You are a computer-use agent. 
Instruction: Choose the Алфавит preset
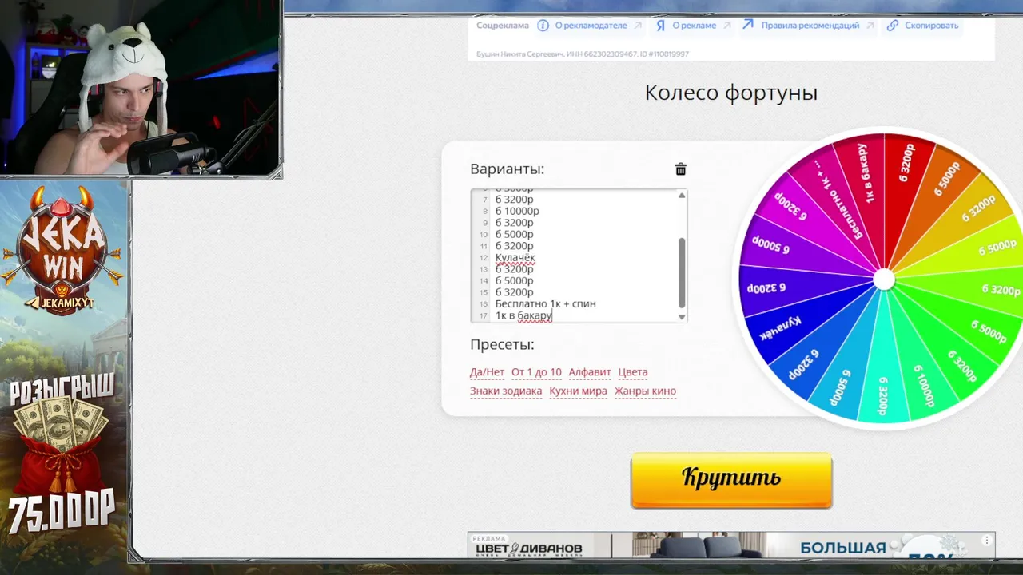(x=590, y=372)
